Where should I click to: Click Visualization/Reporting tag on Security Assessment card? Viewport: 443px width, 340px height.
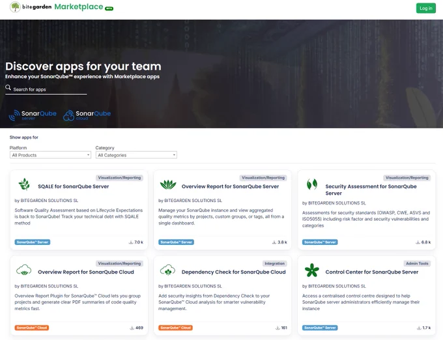[x=407, y=178]
